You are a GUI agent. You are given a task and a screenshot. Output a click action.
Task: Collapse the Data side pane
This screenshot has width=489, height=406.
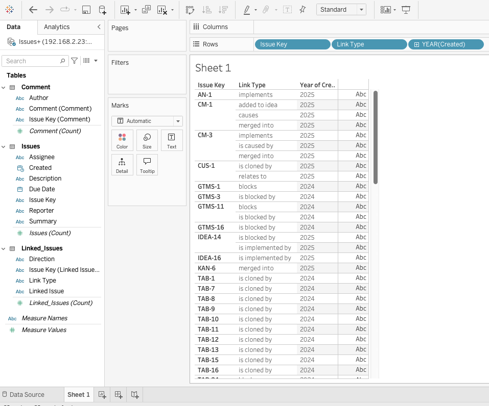99,27
